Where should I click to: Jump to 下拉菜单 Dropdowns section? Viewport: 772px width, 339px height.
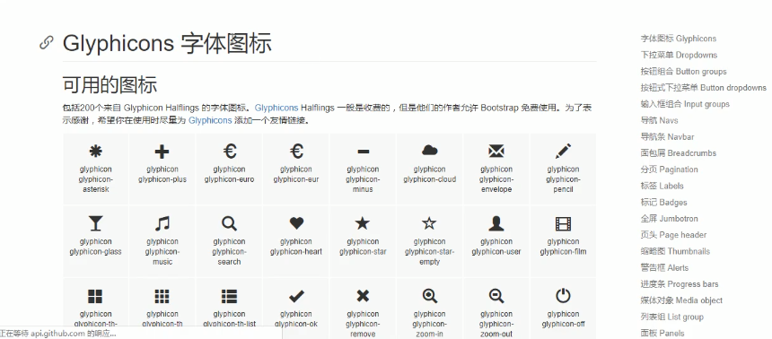pos(679,55)
